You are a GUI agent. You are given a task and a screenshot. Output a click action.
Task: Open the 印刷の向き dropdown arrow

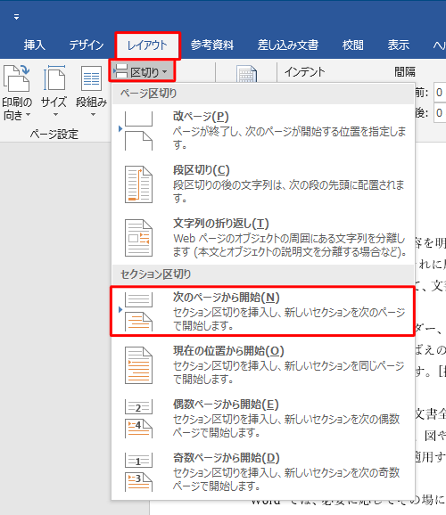tap(28, 115)
